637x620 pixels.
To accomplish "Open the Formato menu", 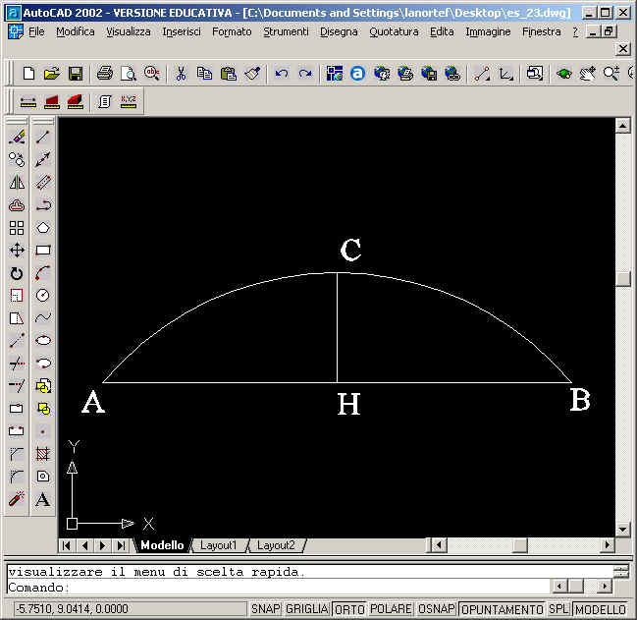I will [232, 31].
